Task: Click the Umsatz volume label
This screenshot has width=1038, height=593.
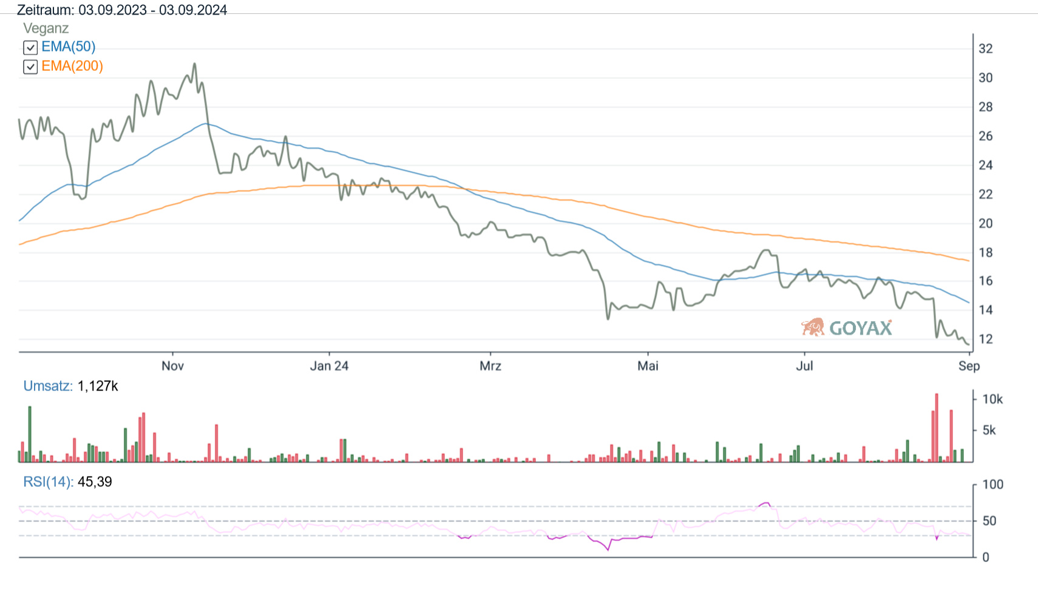Action: pos(48,386)
